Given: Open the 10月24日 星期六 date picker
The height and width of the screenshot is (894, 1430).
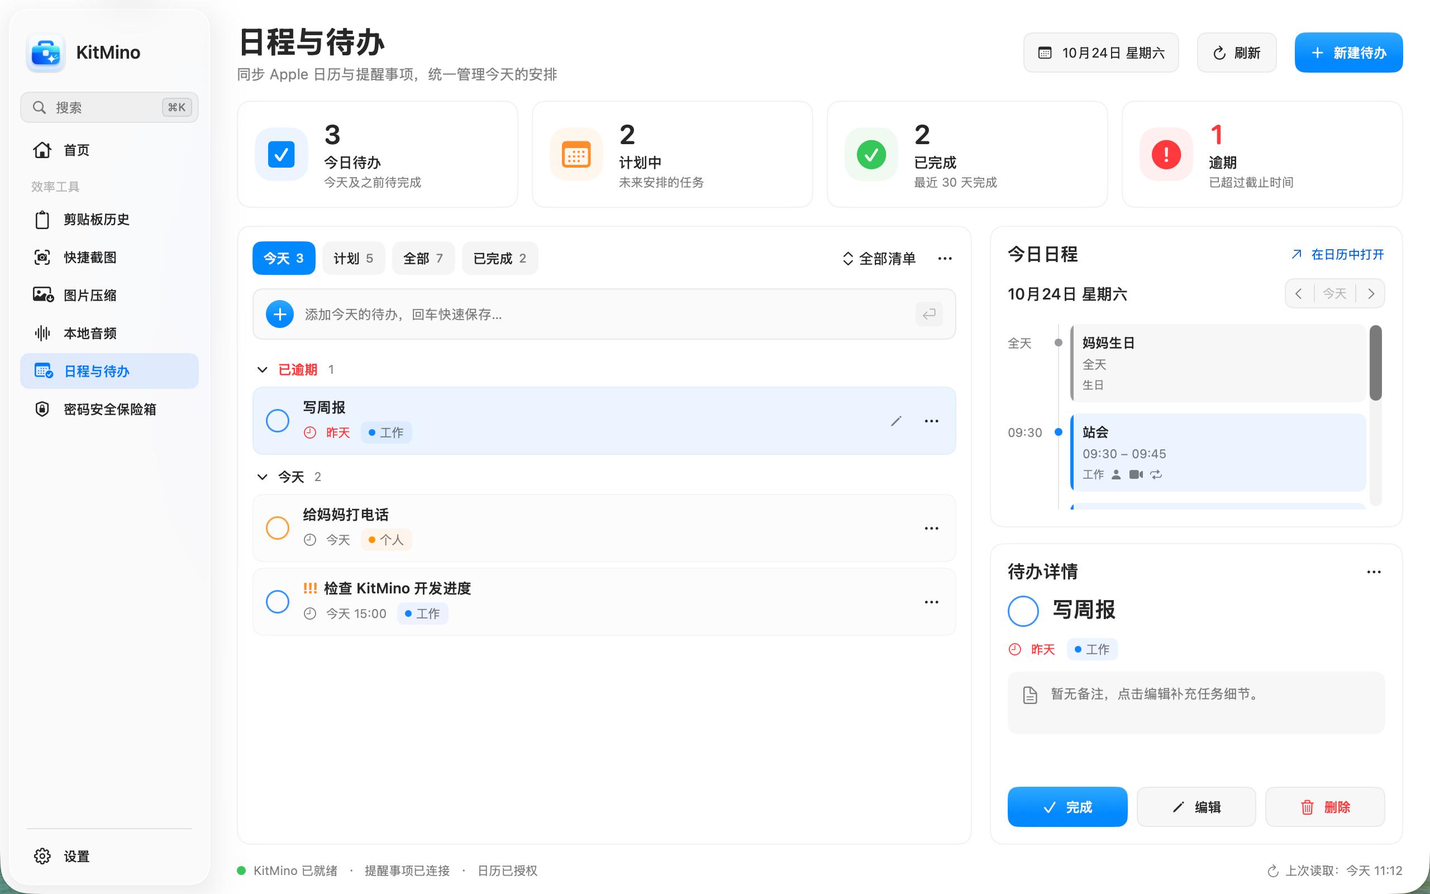Looking at the screenshot, I should (1101, 53).
